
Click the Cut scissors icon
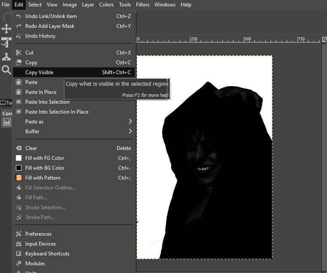[x=18, y=52]
